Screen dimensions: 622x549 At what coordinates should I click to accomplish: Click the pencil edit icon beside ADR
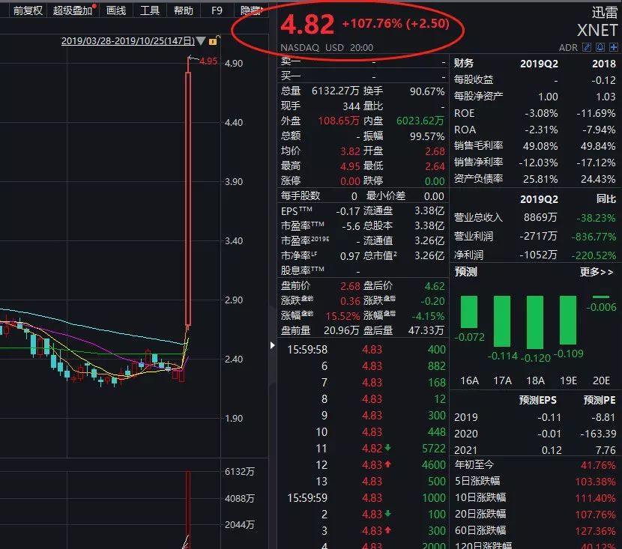(588, 47)
